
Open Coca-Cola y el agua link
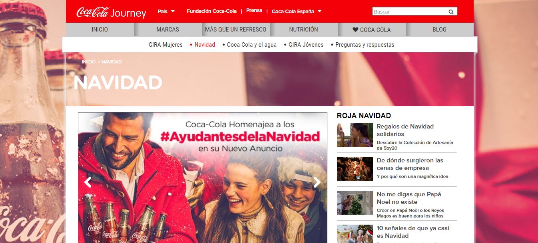click(252, 45)
